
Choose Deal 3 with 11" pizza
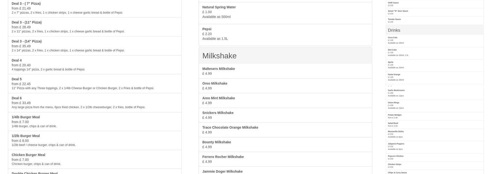(94, 27)
